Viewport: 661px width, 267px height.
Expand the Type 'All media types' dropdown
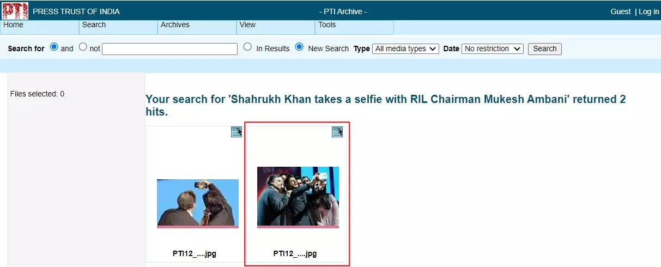click(x=405, y=48)
